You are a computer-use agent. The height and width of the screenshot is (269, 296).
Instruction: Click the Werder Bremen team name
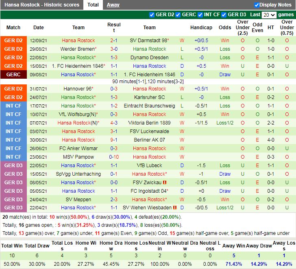[x=77, y=49]
